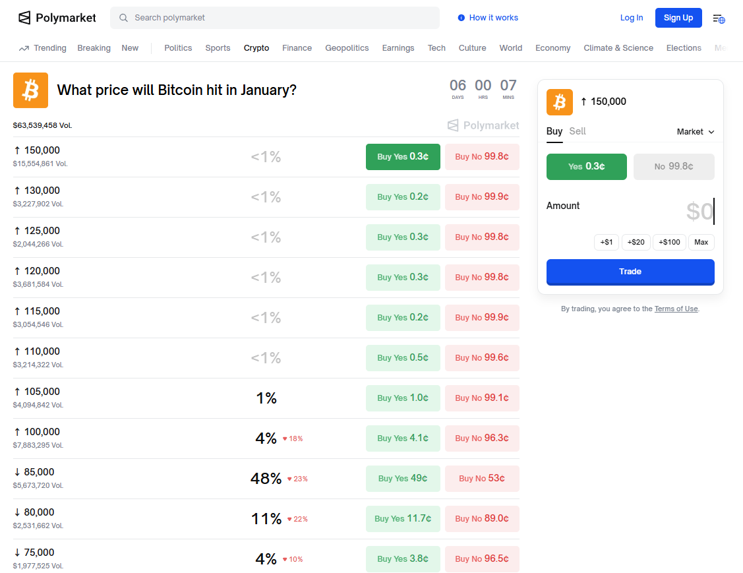This screenshot has width=743, height=573.
Task: Open the Terms of Use link
Action: tap(676, 309)
